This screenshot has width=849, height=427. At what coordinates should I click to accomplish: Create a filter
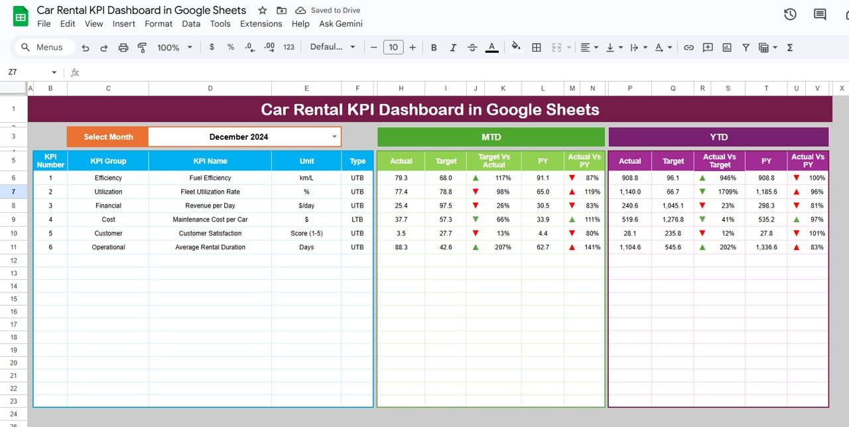point(746,47)
